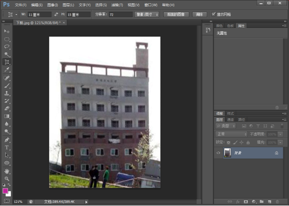This screenshot has width=289, height=206.
Task: Open the Filter menu
Action: click(x=117, y=5)
